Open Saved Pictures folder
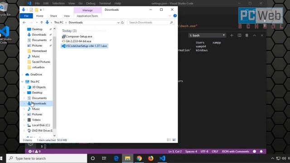 tap(41, 62)
